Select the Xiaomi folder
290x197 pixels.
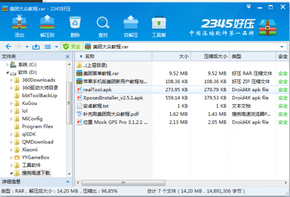pyautogui.click(x=26, y=150)
